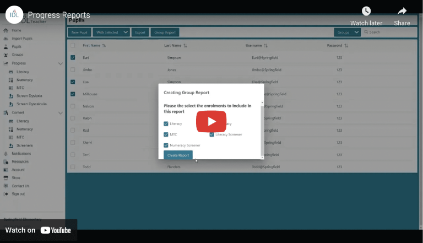
Task: Open Resources menu item
Action: [x=20, y=162]
